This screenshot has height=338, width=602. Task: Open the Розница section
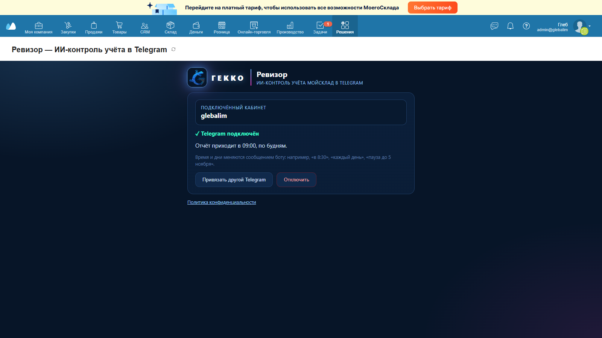(x=222, y=28)
